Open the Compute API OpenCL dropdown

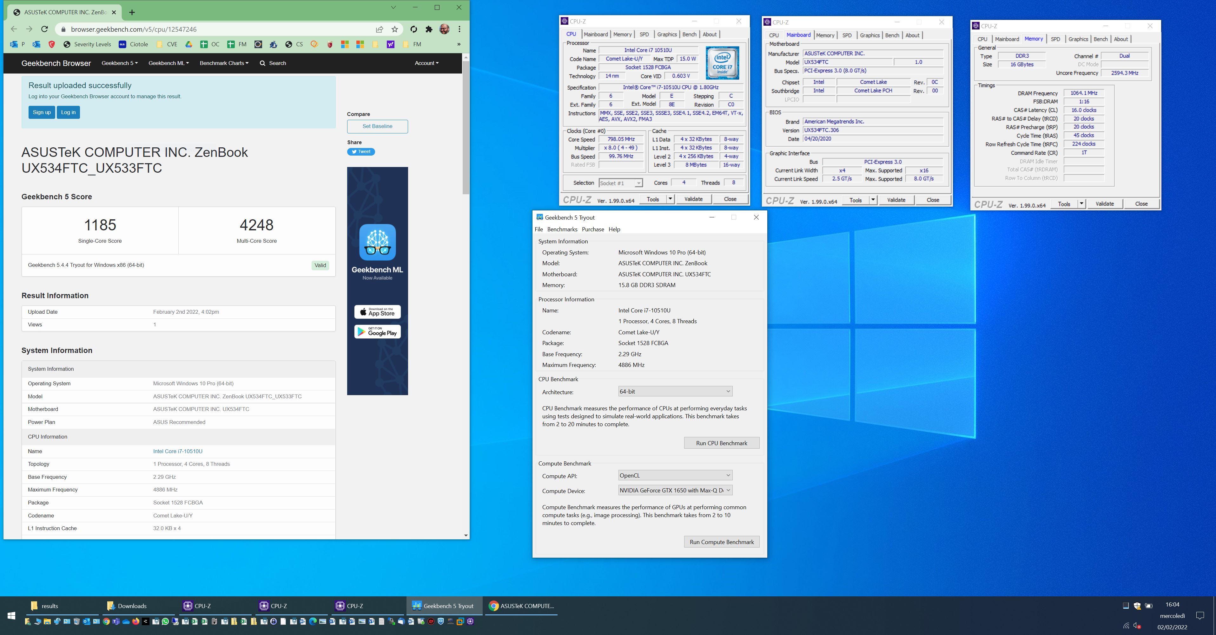click(x=675, y=475)
